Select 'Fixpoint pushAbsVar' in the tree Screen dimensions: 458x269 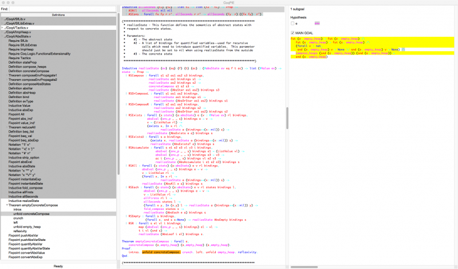(x=23, y=235)
